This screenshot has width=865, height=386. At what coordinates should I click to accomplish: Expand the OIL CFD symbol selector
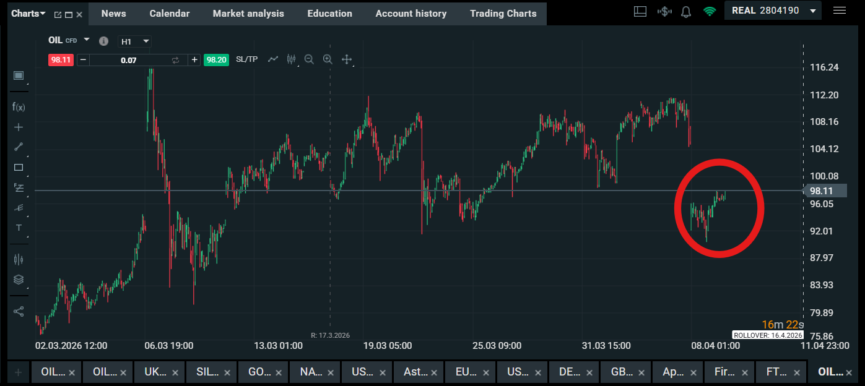(x=87, y=40)
